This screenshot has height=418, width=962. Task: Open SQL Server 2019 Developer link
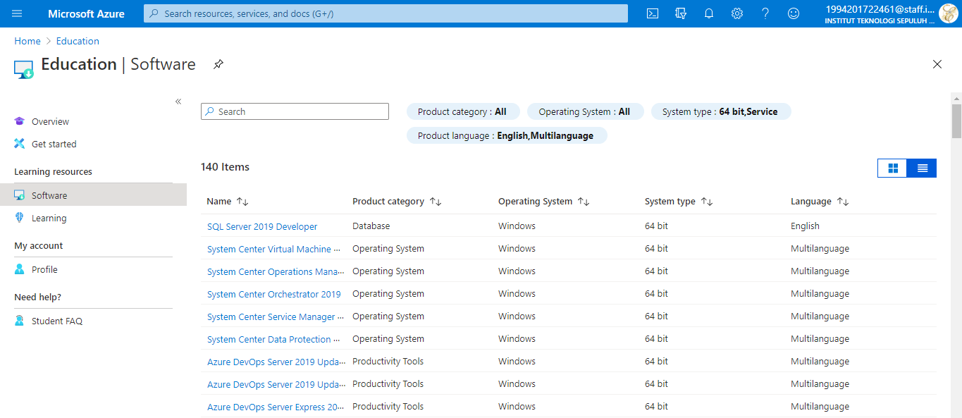[x=262, y=226]
